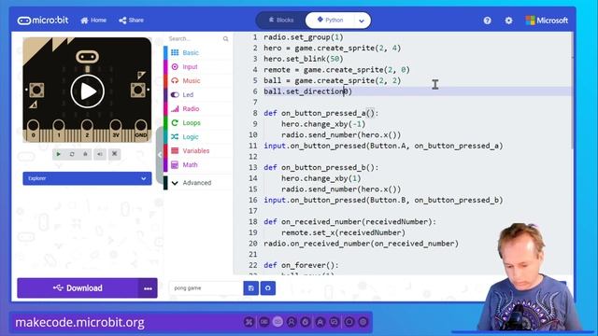This screenshot has height=336, width=598.
Task: Start the simulator with big play button
Action: click(x=87, y=91)
